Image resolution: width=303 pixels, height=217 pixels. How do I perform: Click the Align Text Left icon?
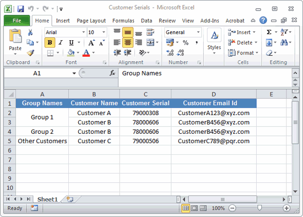pyautogui.click(x=117, y=42)
